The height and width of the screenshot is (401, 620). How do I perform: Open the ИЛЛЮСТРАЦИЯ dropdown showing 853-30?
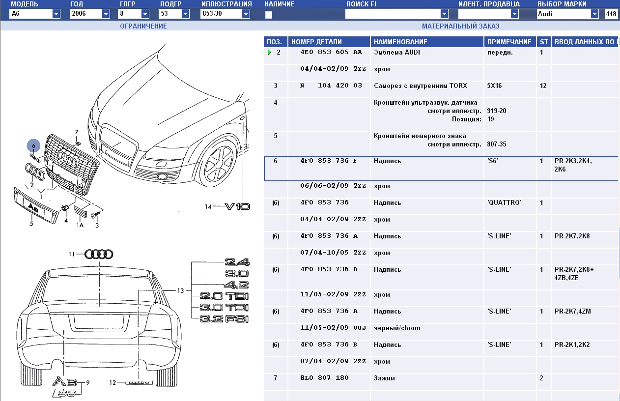click(246, 14)
